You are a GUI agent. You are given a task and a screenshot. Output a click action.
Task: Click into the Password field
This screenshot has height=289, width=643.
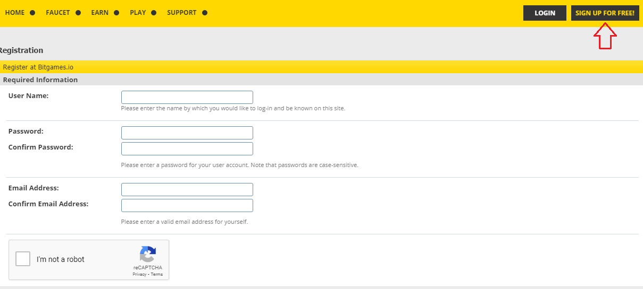coord(187,133)
